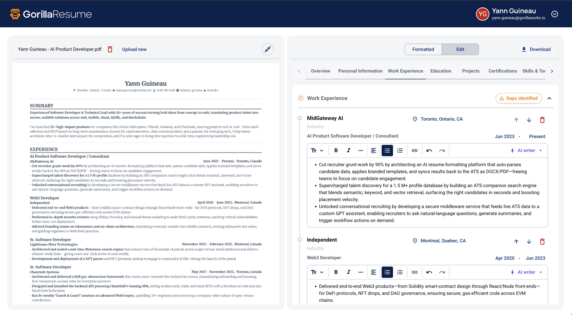Toggle bullet list formatting off
This screenshot has width=572, height=315.
click(387, 150)
